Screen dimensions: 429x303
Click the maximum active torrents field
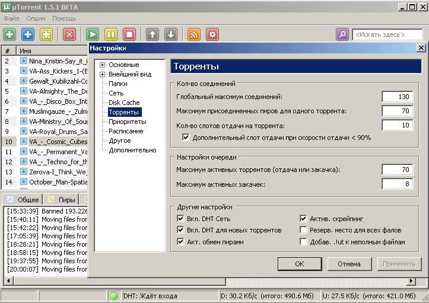click(x=398, y=170)
